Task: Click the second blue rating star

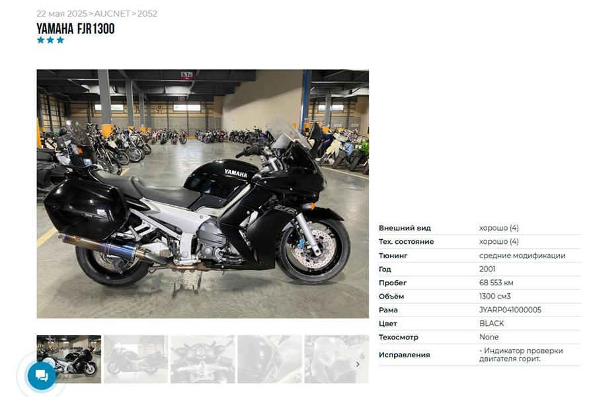Action: pos(50,40)
